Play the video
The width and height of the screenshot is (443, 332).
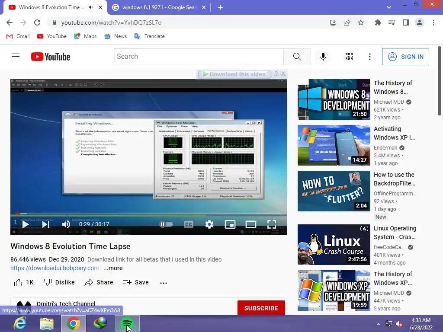pos(26,224)
